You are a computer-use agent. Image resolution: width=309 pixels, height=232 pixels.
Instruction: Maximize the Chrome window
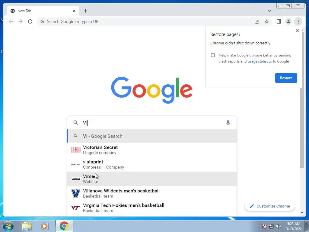[x=288, y=6]
